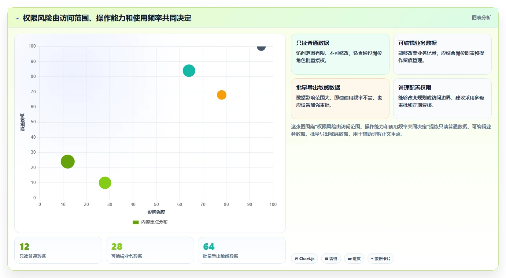506x278 pixels.
Task: Click the stat card showing 64
Action: coord(242,250)
